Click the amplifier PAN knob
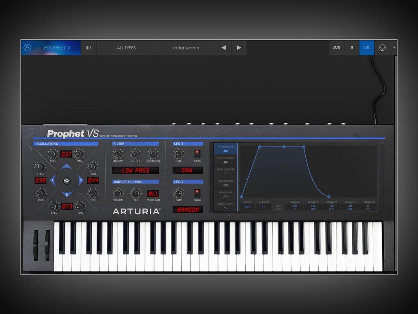This screenshot has width=418, height=314. pyautogui.click(x=136, y=193)
